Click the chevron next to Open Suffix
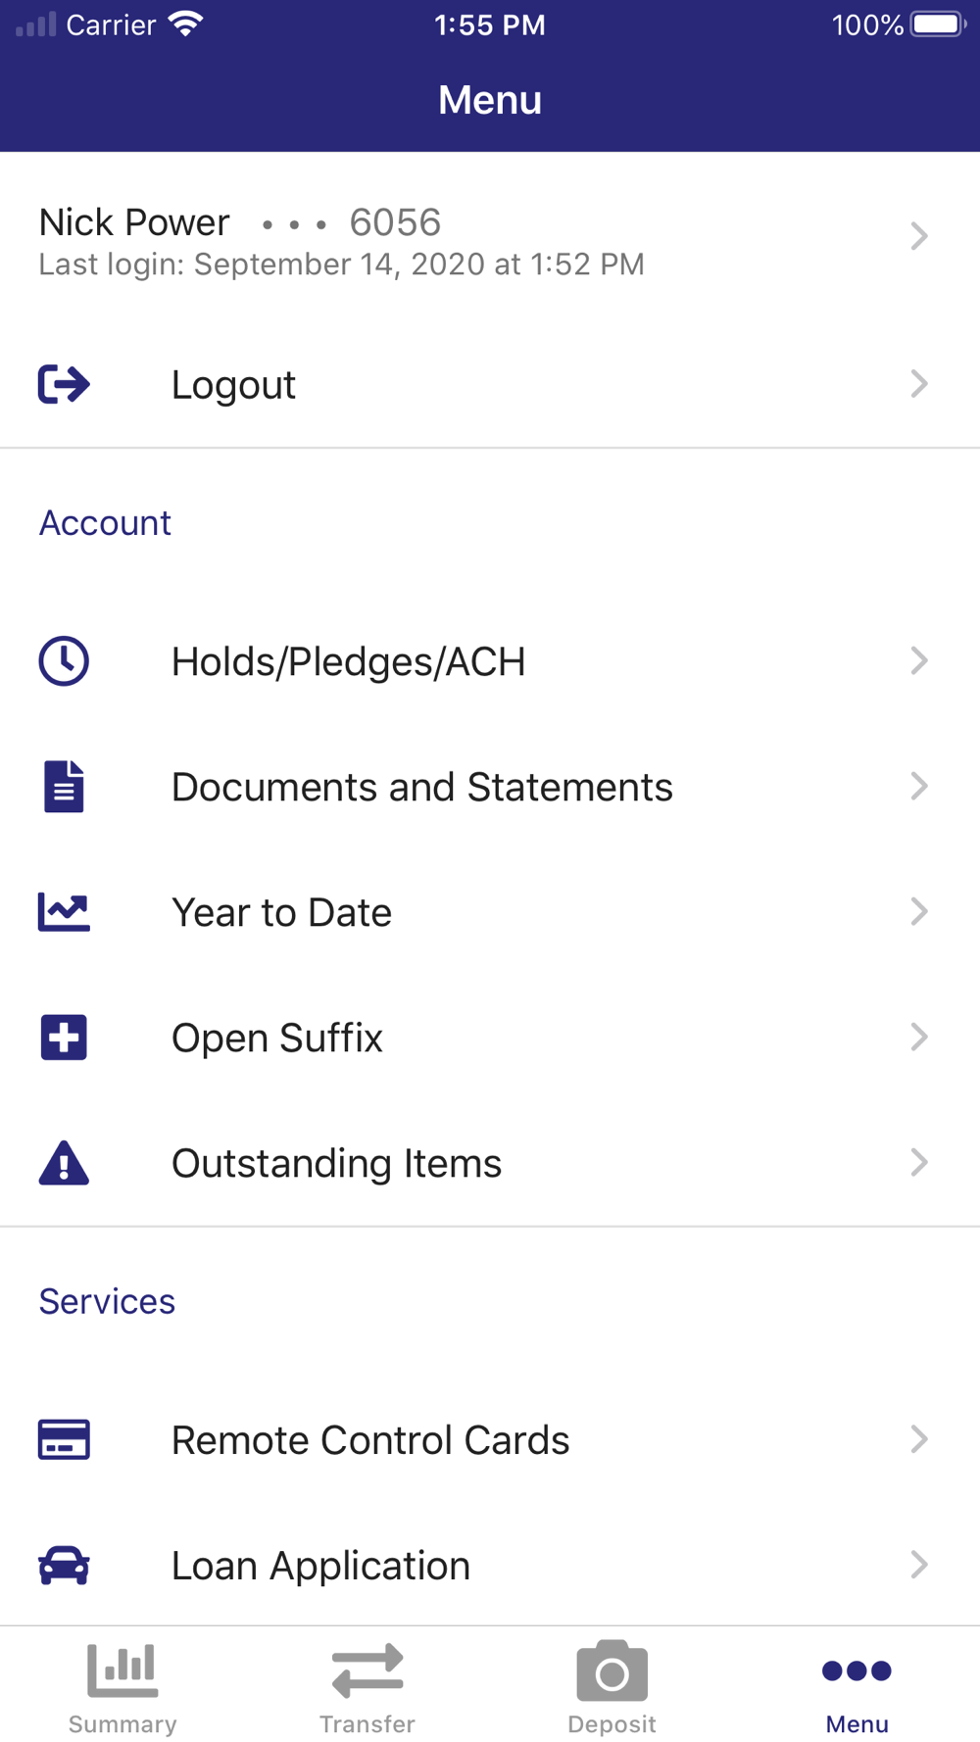980x1742 pixels. (x=918, y=1038)
